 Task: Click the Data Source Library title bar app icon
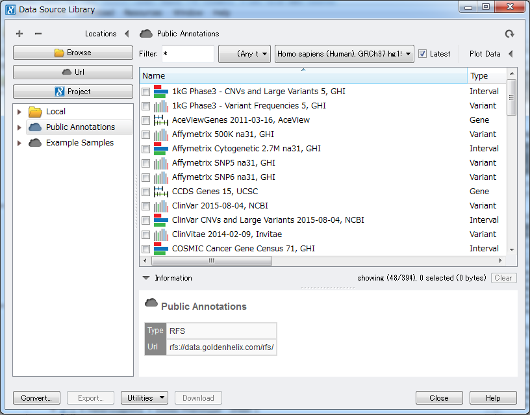coord(10,10)
